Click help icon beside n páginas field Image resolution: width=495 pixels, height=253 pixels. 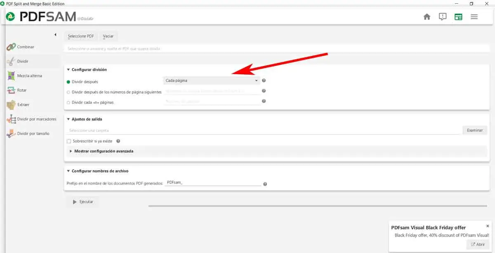(x=264, y=101)
